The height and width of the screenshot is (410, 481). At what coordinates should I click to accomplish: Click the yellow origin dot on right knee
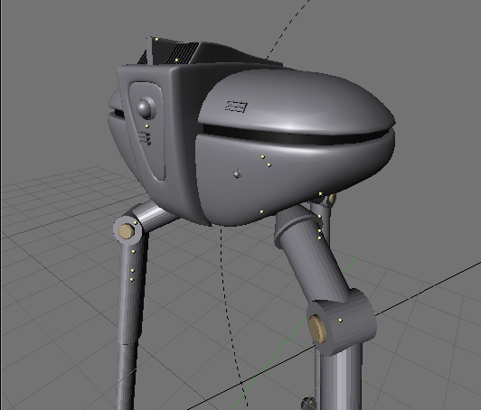tap(341, 321)
